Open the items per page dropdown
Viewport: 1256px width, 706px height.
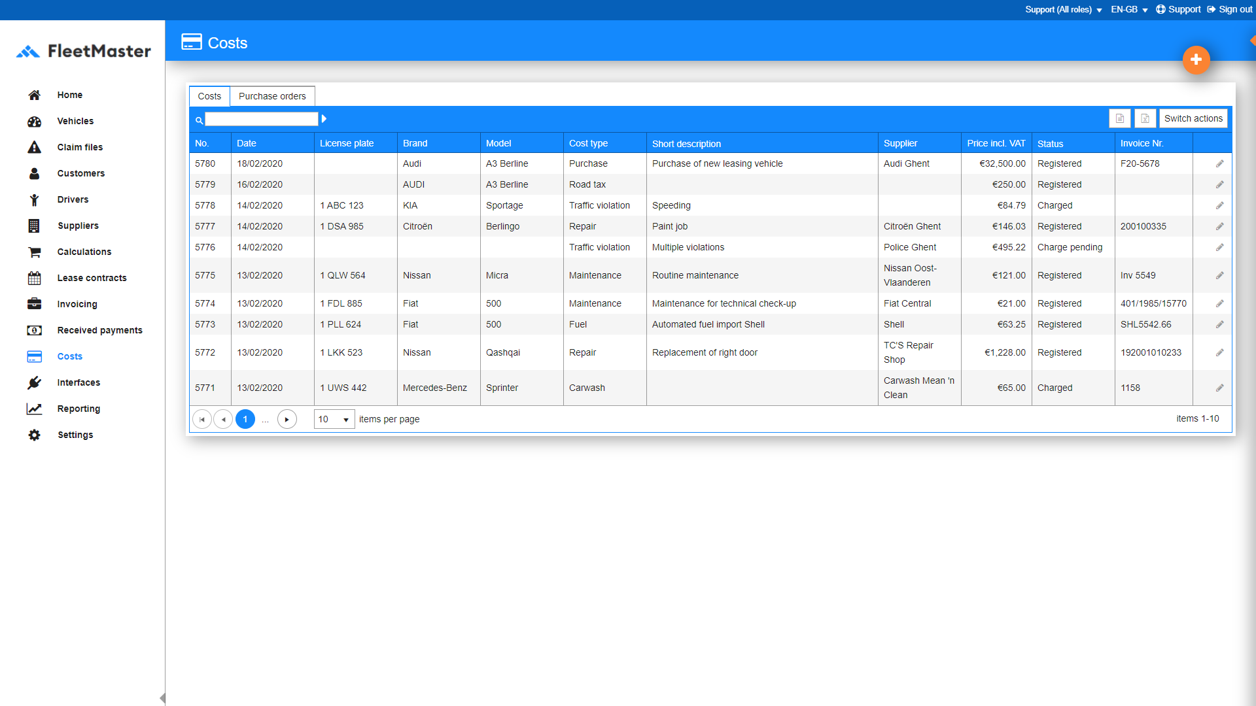(x=334, y=419)
